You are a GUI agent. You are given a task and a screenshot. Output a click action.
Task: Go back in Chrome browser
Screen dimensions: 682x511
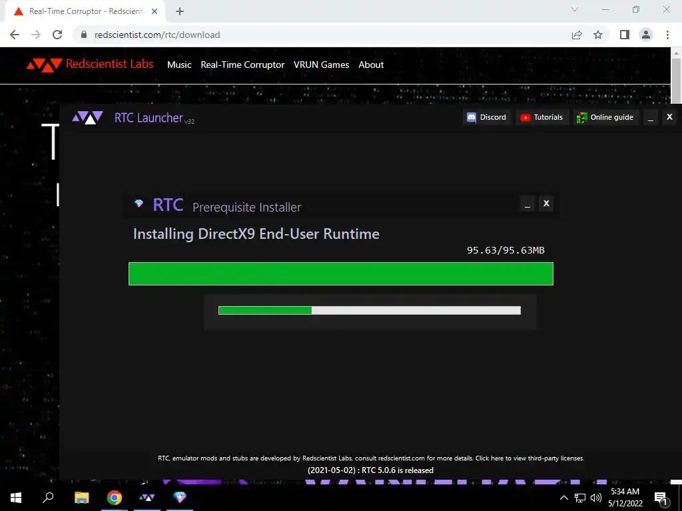click(x=15, y=35)
